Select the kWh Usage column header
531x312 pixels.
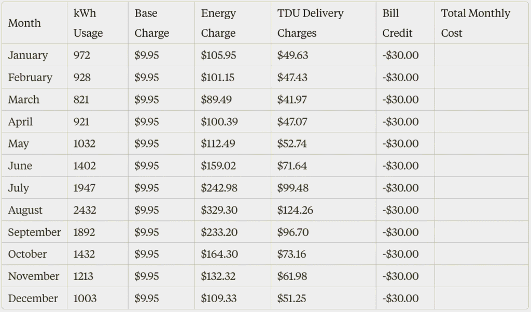point(88,23)
